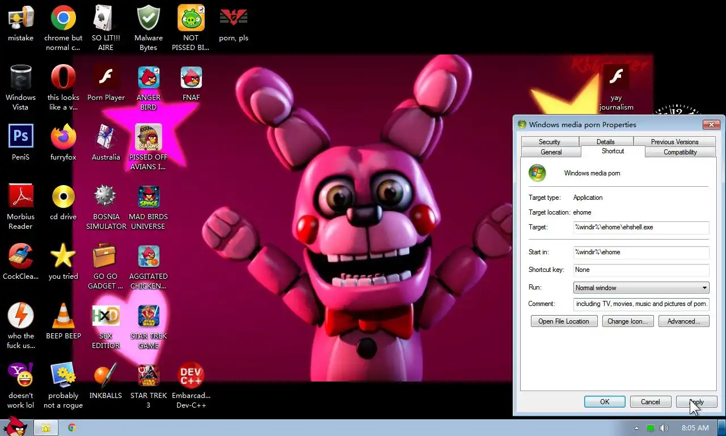This screenshot has width=726, height=436.
Task: Select the 'probably not a rogue' icon
Action: pyautogui.click(x=64, y=385)
